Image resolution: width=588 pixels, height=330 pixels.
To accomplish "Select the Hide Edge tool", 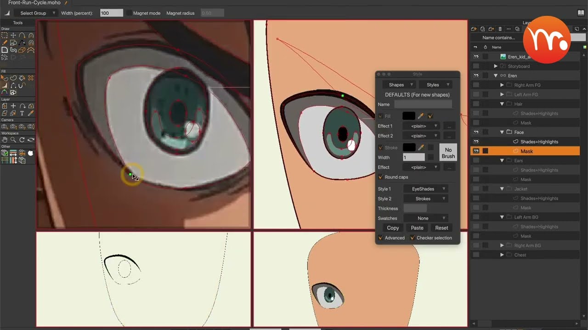I will tap(13, 85).
